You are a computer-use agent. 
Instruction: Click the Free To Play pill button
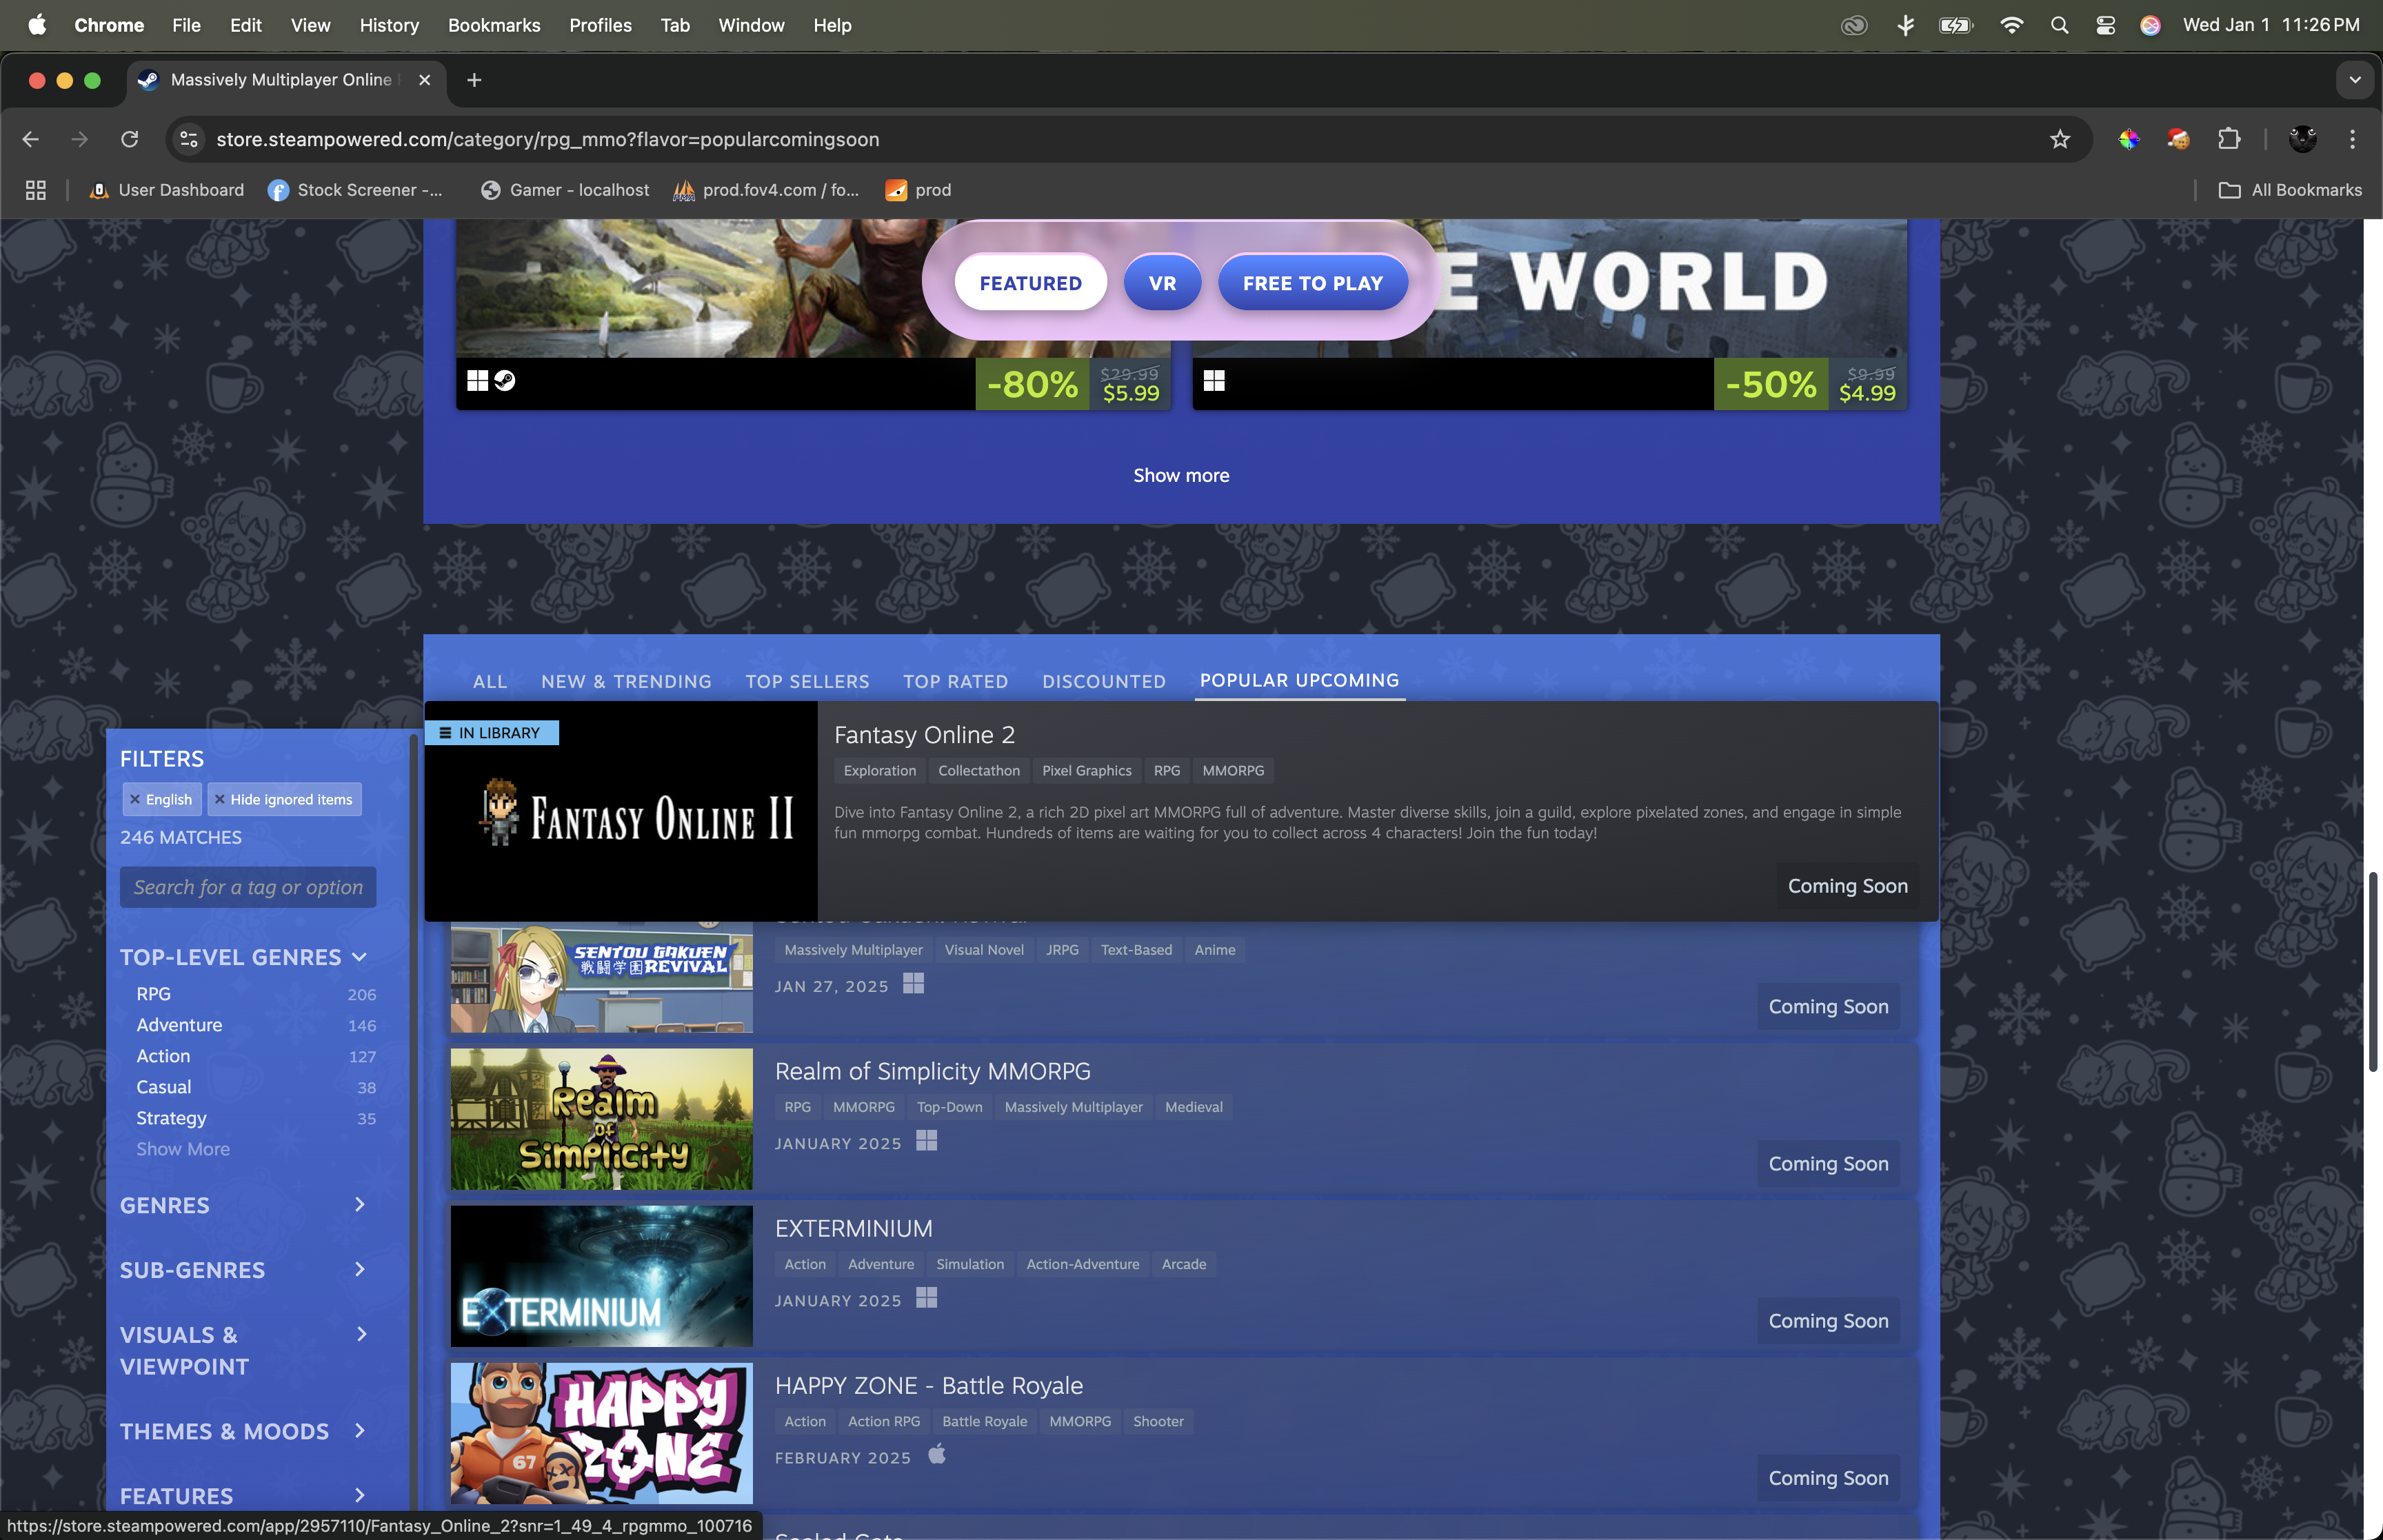(x=1313, y=283)
